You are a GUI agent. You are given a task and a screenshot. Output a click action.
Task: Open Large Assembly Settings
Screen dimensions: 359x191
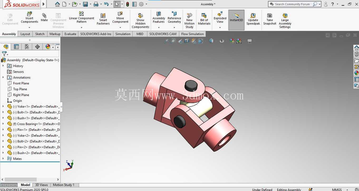coord(285,21)
